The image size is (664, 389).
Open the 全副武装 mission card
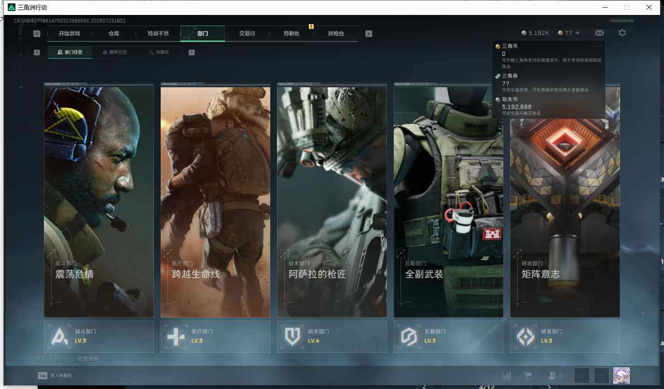click(448, 200)
